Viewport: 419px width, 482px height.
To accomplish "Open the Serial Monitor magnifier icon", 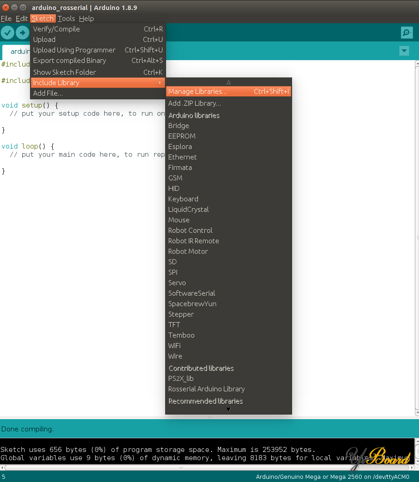I will tap(407, 33).
